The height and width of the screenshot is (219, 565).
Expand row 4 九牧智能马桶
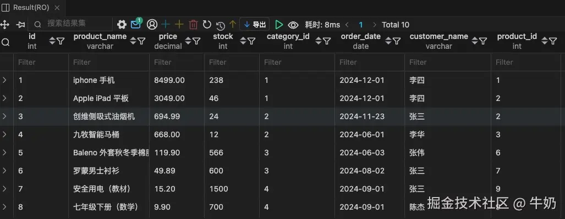click(4, 134)
